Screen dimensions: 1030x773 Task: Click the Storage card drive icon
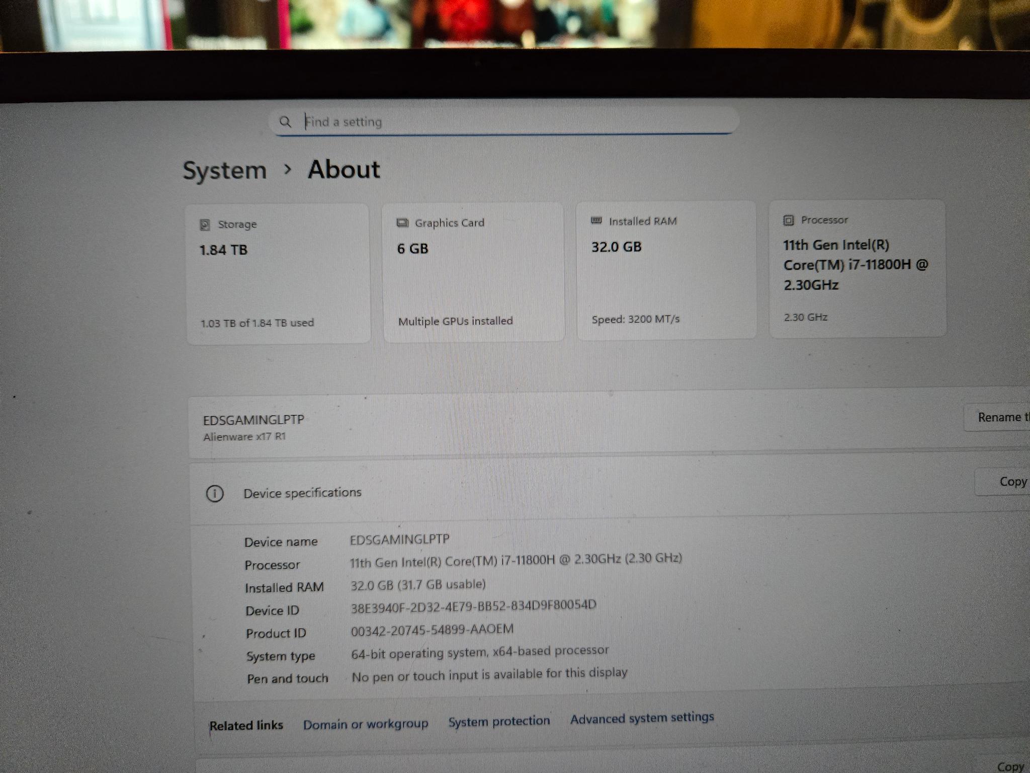204,224
